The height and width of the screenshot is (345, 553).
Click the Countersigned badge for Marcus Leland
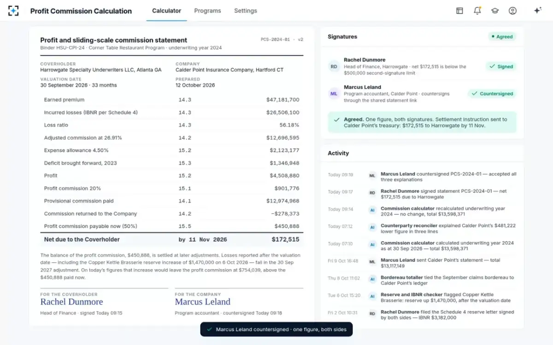[x=492, y=93]
